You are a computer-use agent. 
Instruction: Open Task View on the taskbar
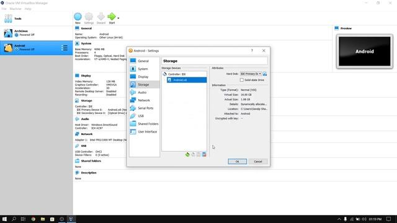pyautogui.click(x=23, y=219)
